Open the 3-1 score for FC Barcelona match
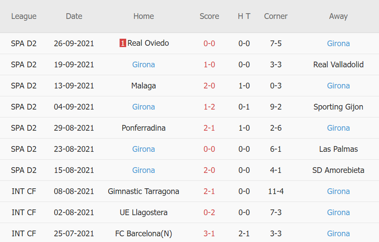The width and height of the screenshot is (379, 242). pyautogui.click(x=209, y=234)
